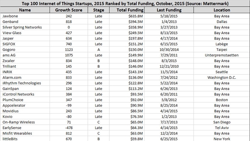The image size is (250, 141).
Task: Click the Total Funding column header
Action: point(127,10)
